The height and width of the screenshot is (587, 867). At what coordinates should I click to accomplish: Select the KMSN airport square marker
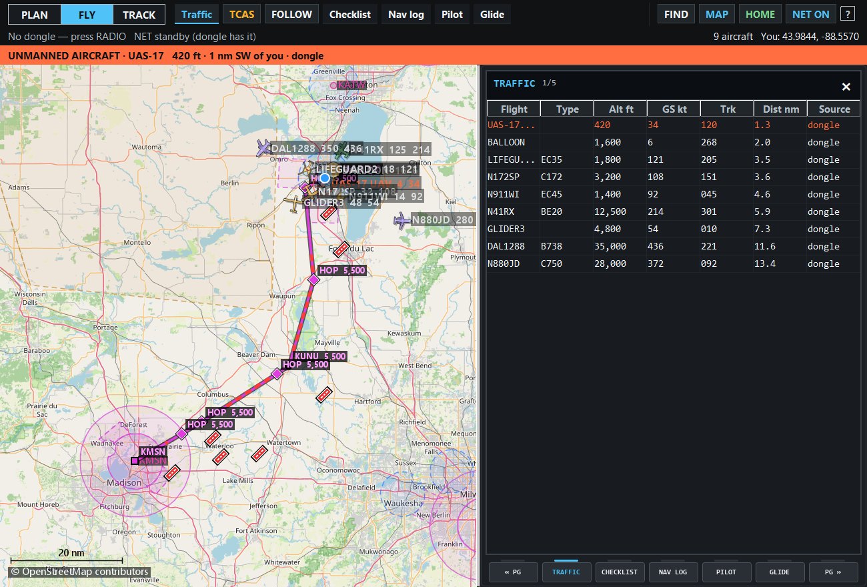(x=135, y=460)
